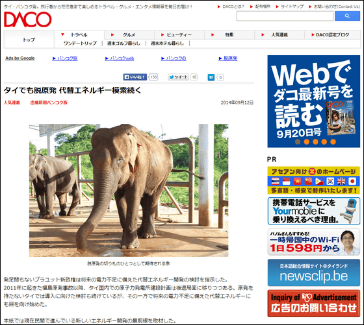Select last orange carousel dot on banner
Screen dimensions: 364x325
(333, 141)
